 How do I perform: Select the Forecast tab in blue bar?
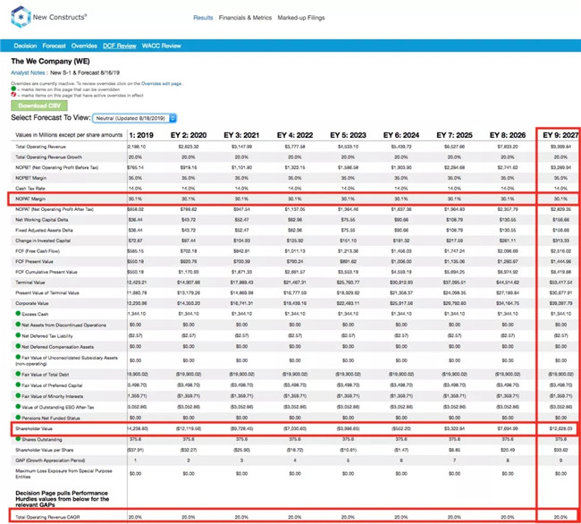pos(55,46)
